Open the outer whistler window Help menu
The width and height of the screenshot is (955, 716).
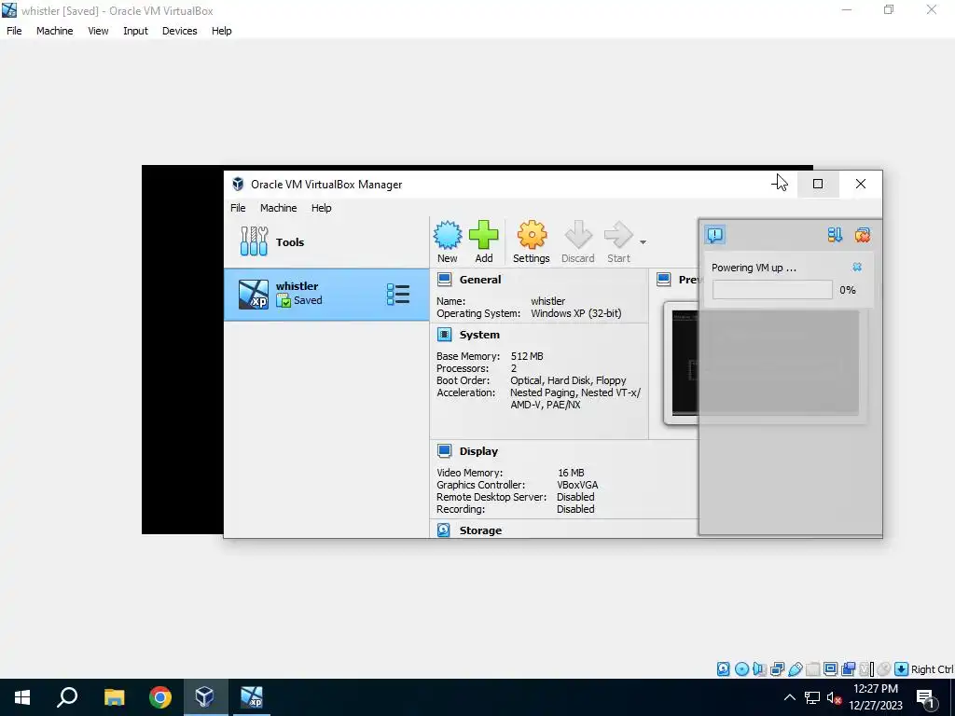pyautogui.click(x=222, y=31)
